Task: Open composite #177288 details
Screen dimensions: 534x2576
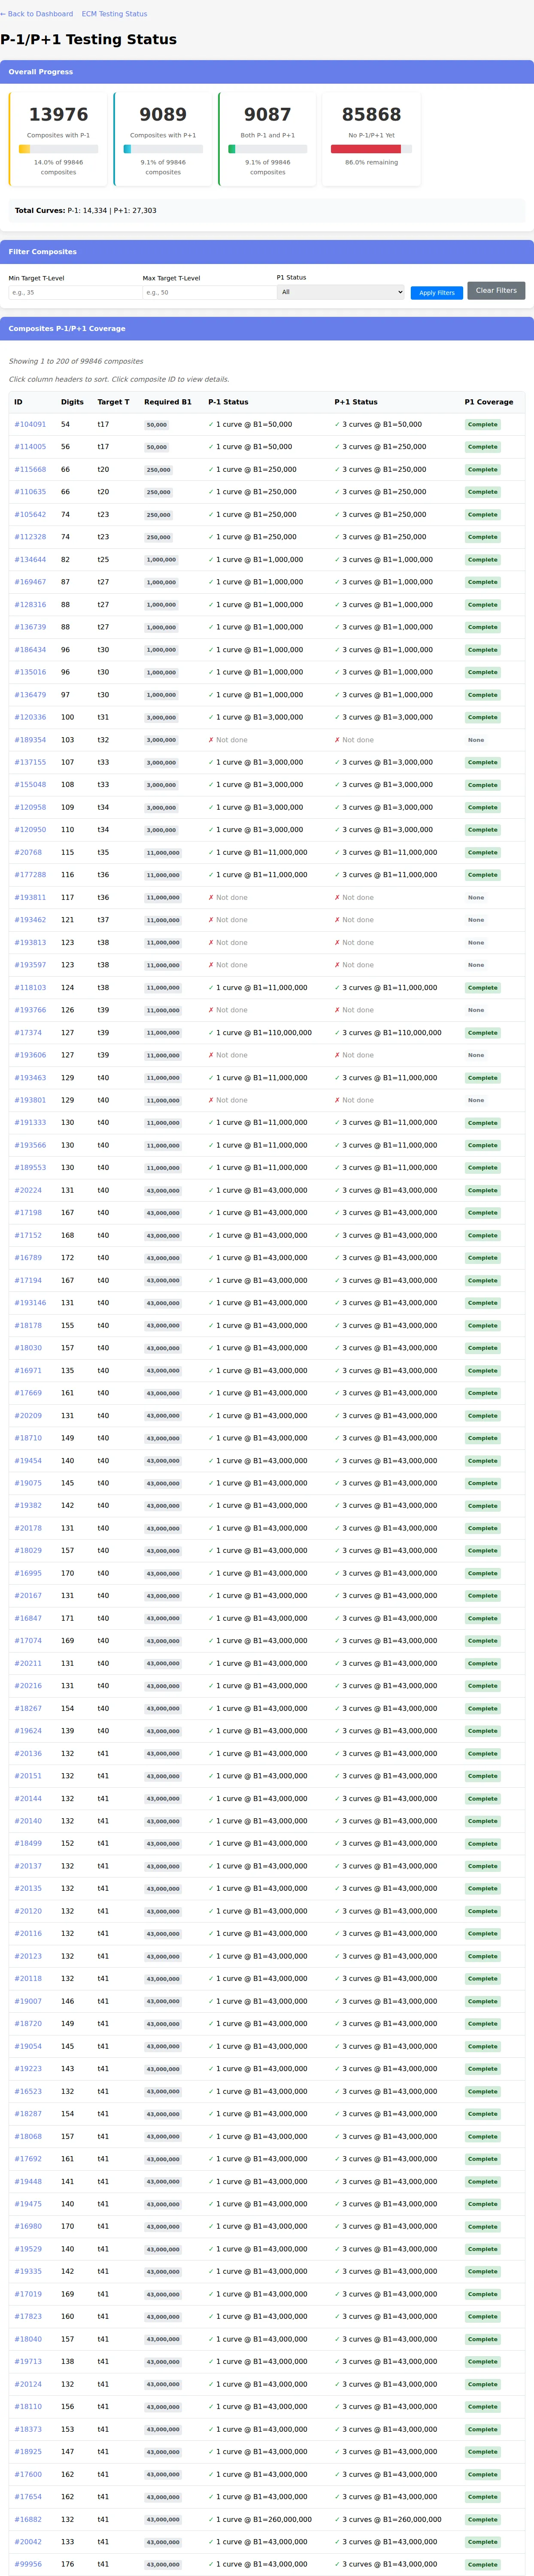Action: pos(30,875)
